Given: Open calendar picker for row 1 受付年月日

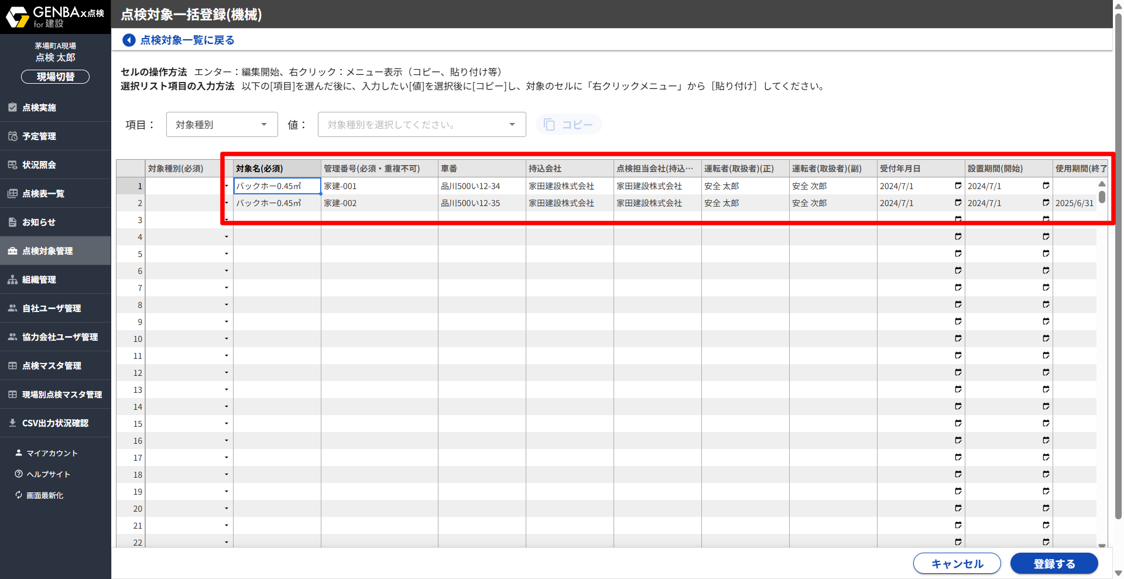Looking at the screenshot, I should 958,186.
